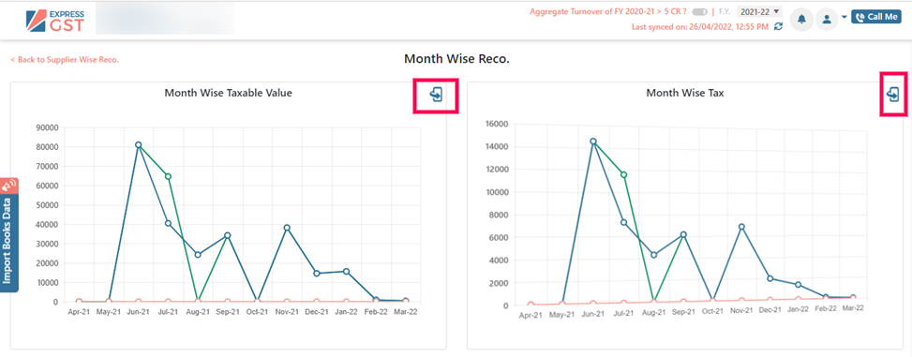This screenshot has width=912, height=357.
Task: Click the Month Wise Taxable Value title
Action: 228,93
